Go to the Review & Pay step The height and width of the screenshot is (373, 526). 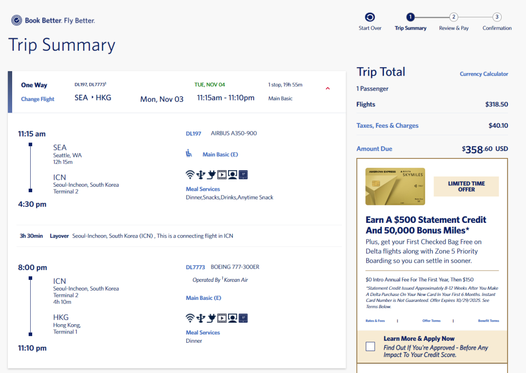pyautogui.click(x=453, y=18)
